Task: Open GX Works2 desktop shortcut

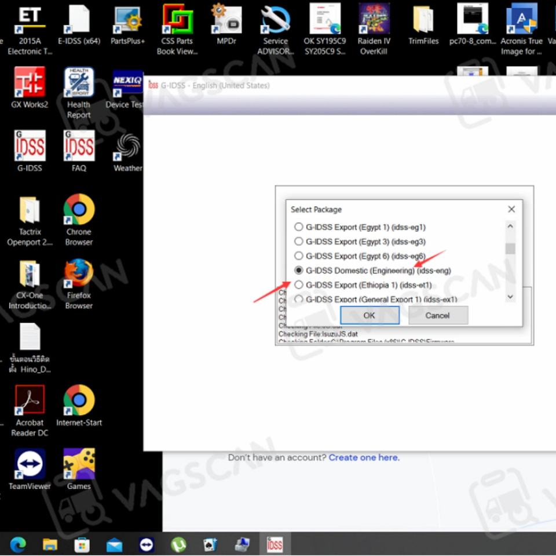Action: click(x=30, y=88)
